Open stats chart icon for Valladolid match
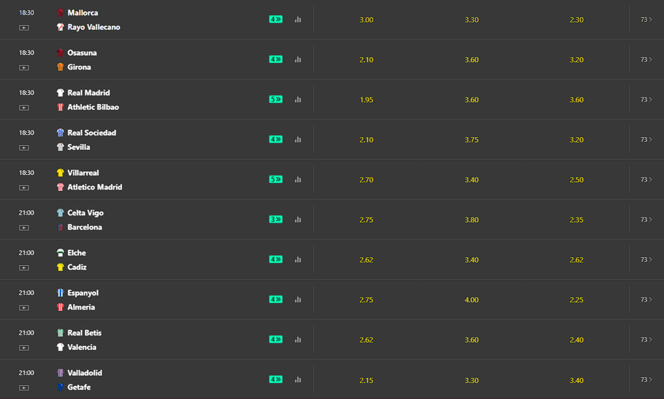Viewport: 664px width, 399px height. click(297, 380)
